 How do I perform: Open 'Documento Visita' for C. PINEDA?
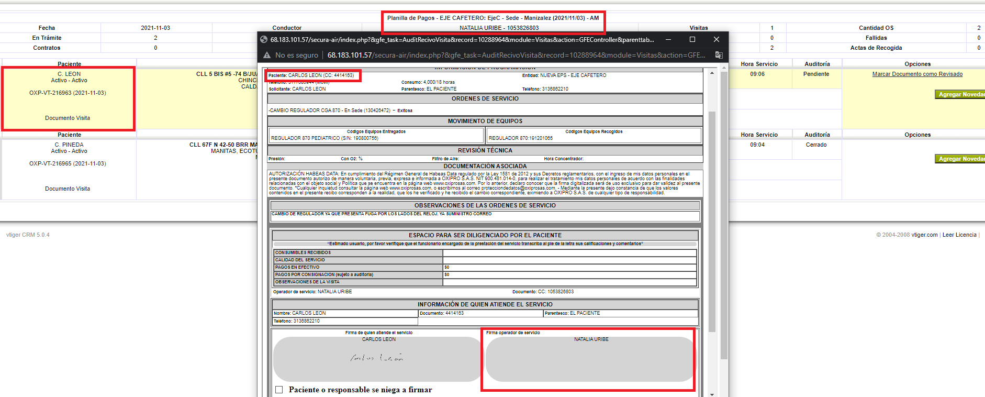68,189
